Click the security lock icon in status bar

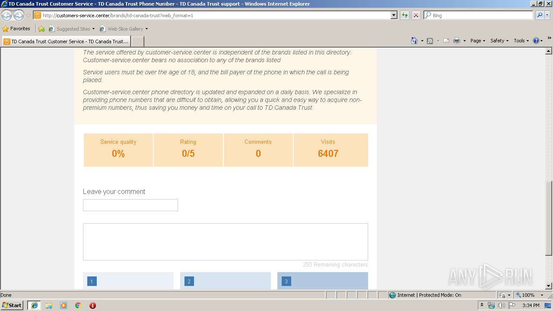(x=502, y=295)
